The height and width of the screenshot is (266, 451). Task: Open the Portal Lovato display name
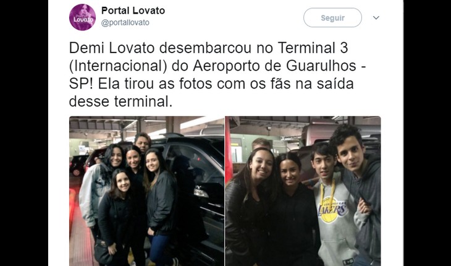133,11
